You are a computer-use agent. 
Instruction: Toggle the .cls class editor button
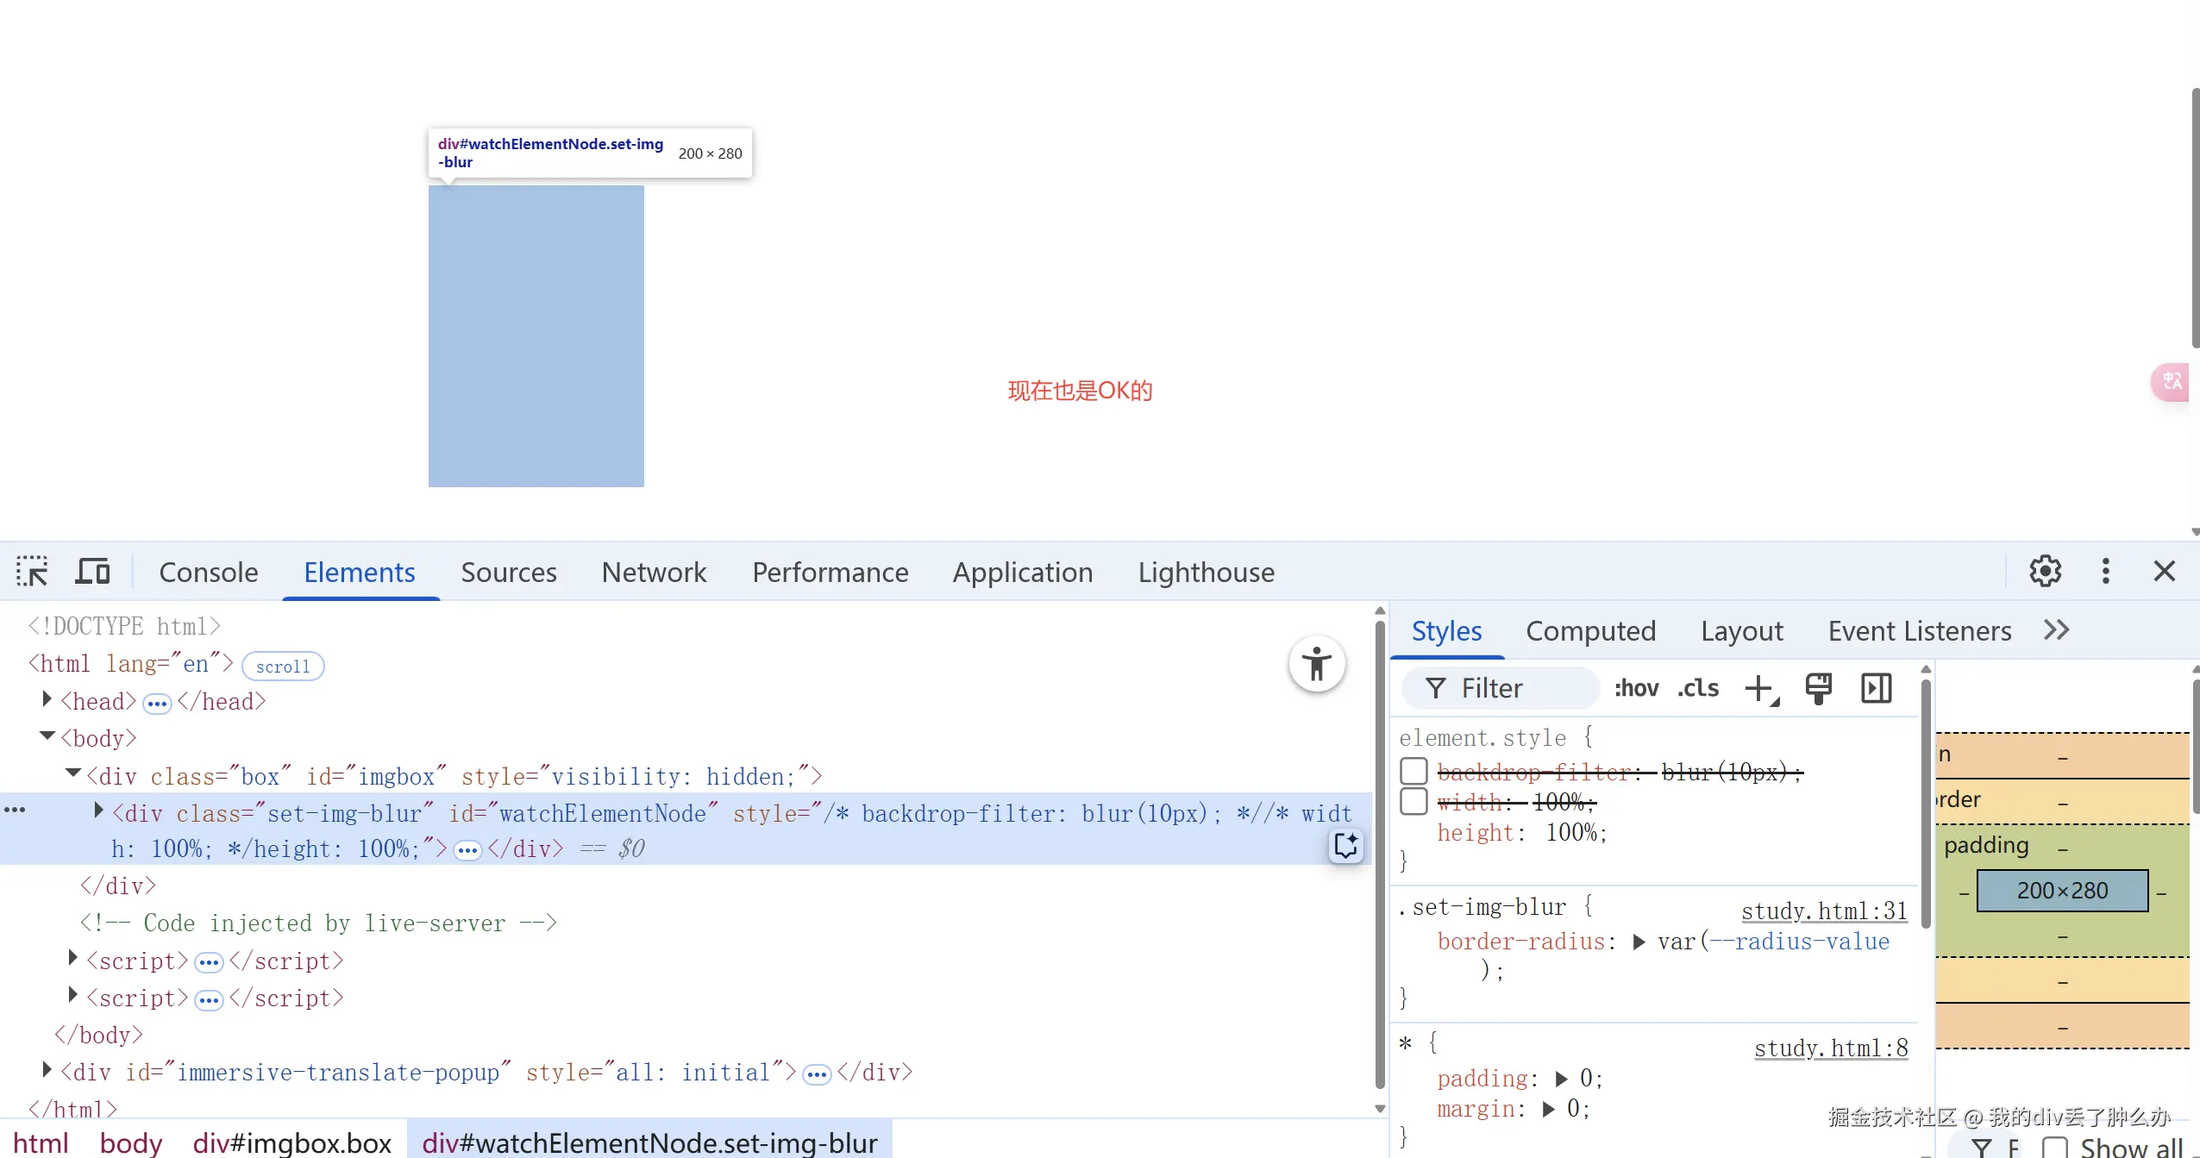(x=1697, y=688)
